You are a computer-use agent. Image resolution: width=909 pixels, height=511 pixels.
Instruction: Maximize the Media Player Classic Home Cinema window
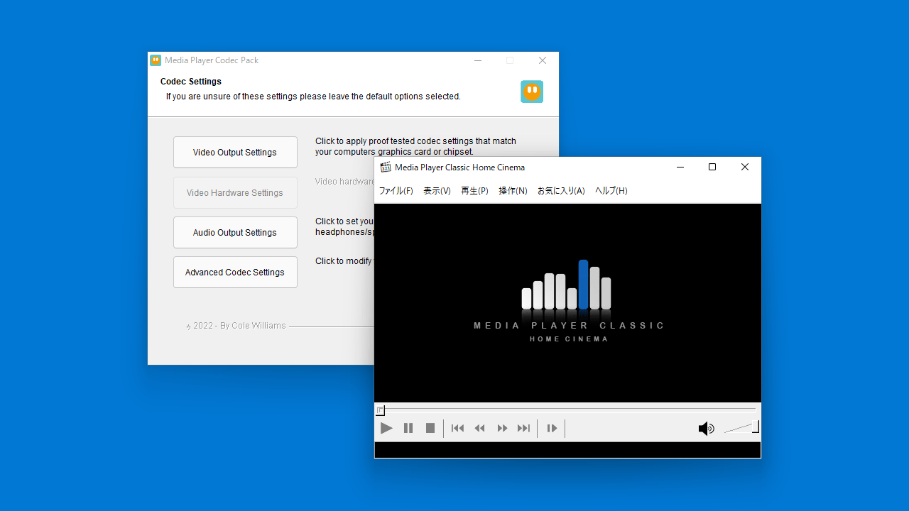pos(712,167)
